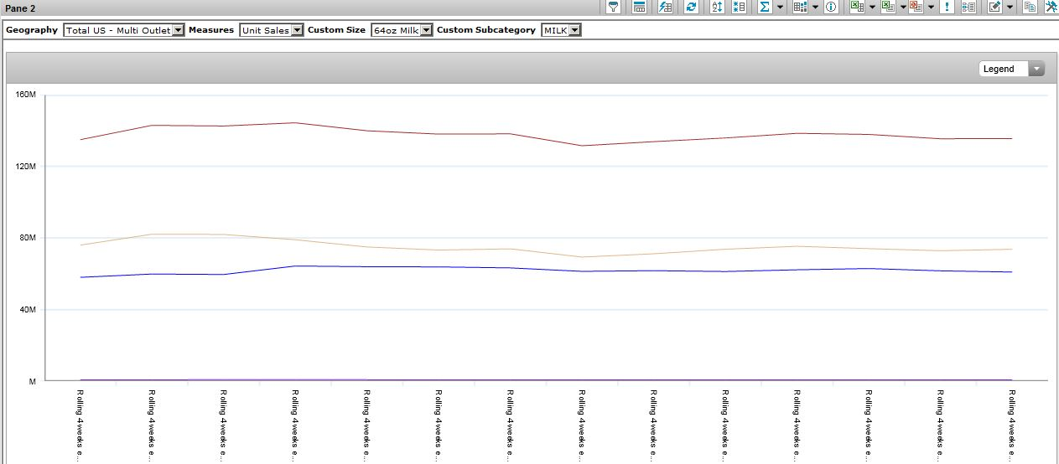1059x464 pixels.
Task: Open the sigma totals dropdown arrow
Action: 780,7
